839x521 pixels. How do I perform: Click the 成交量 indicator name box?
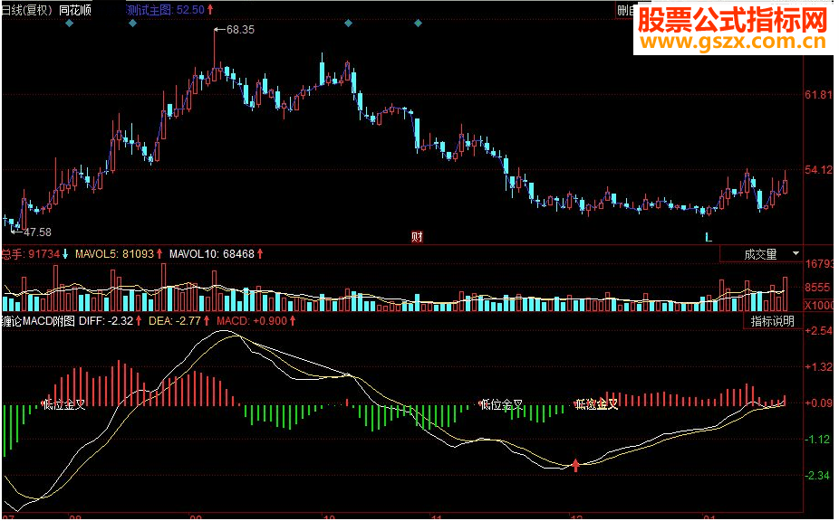(x=760, y=254)
